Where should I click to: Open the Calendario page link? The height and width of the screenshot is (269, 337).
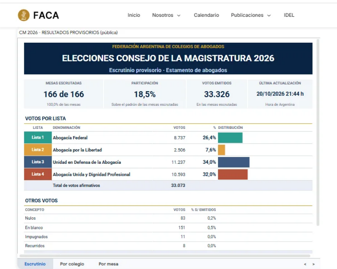(x=206, y=15)
